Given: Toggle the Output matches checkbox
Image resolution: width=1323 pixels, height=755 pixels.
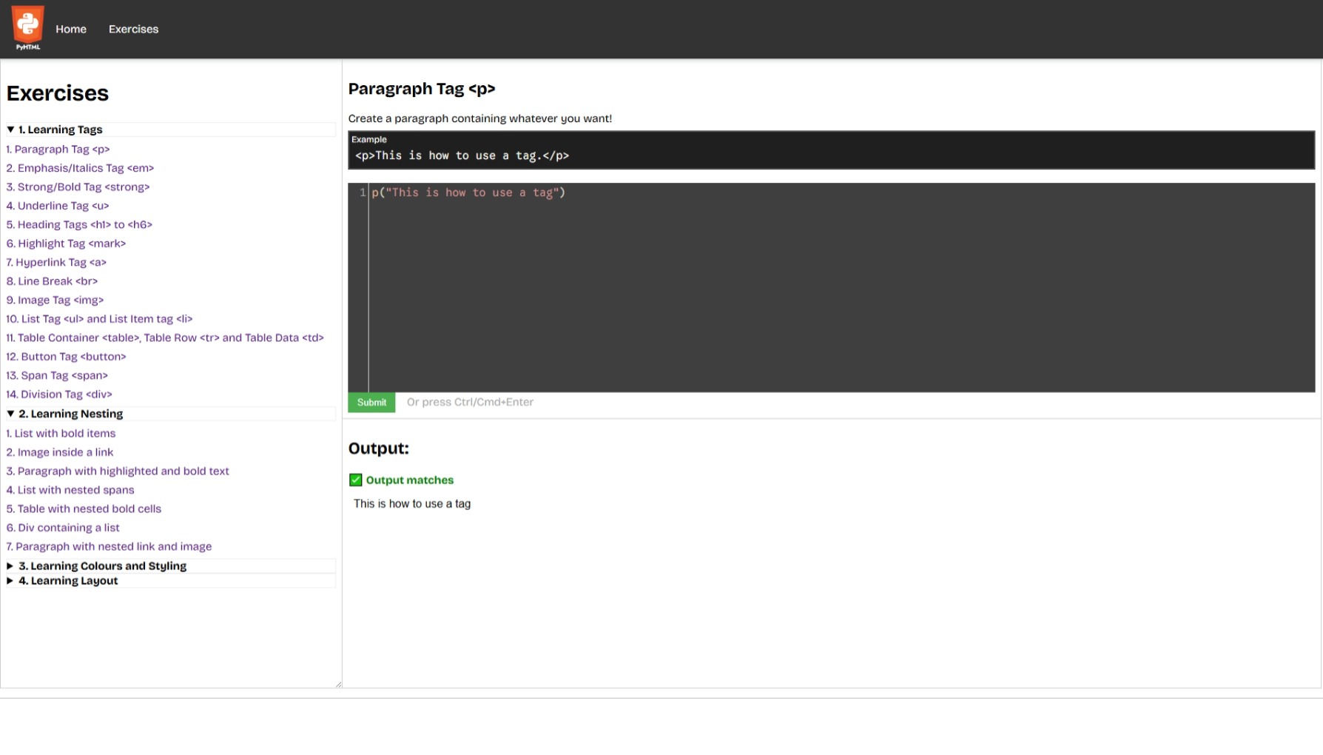Looking at the screenshot, I should pyautogui.click(x=356, y=480).
